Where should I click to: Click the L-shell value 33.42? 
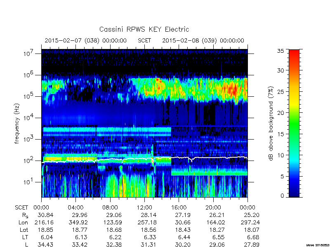pyautogui.click(x=80, y=245)
